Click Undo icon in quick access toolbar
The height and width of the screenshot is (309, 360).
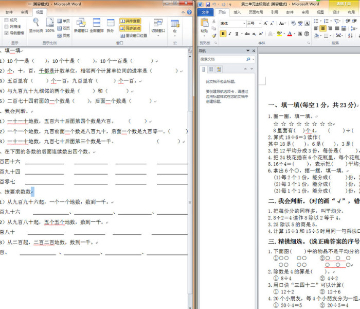(214, 4)
